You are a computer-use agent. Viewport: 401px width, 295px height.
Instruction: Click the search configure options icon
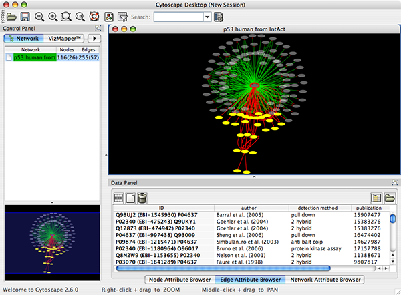[219, 16]
